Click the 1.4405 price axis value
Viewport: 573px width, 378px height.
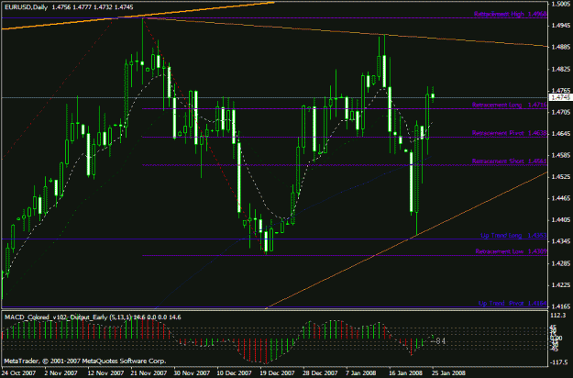coord(561,220)
